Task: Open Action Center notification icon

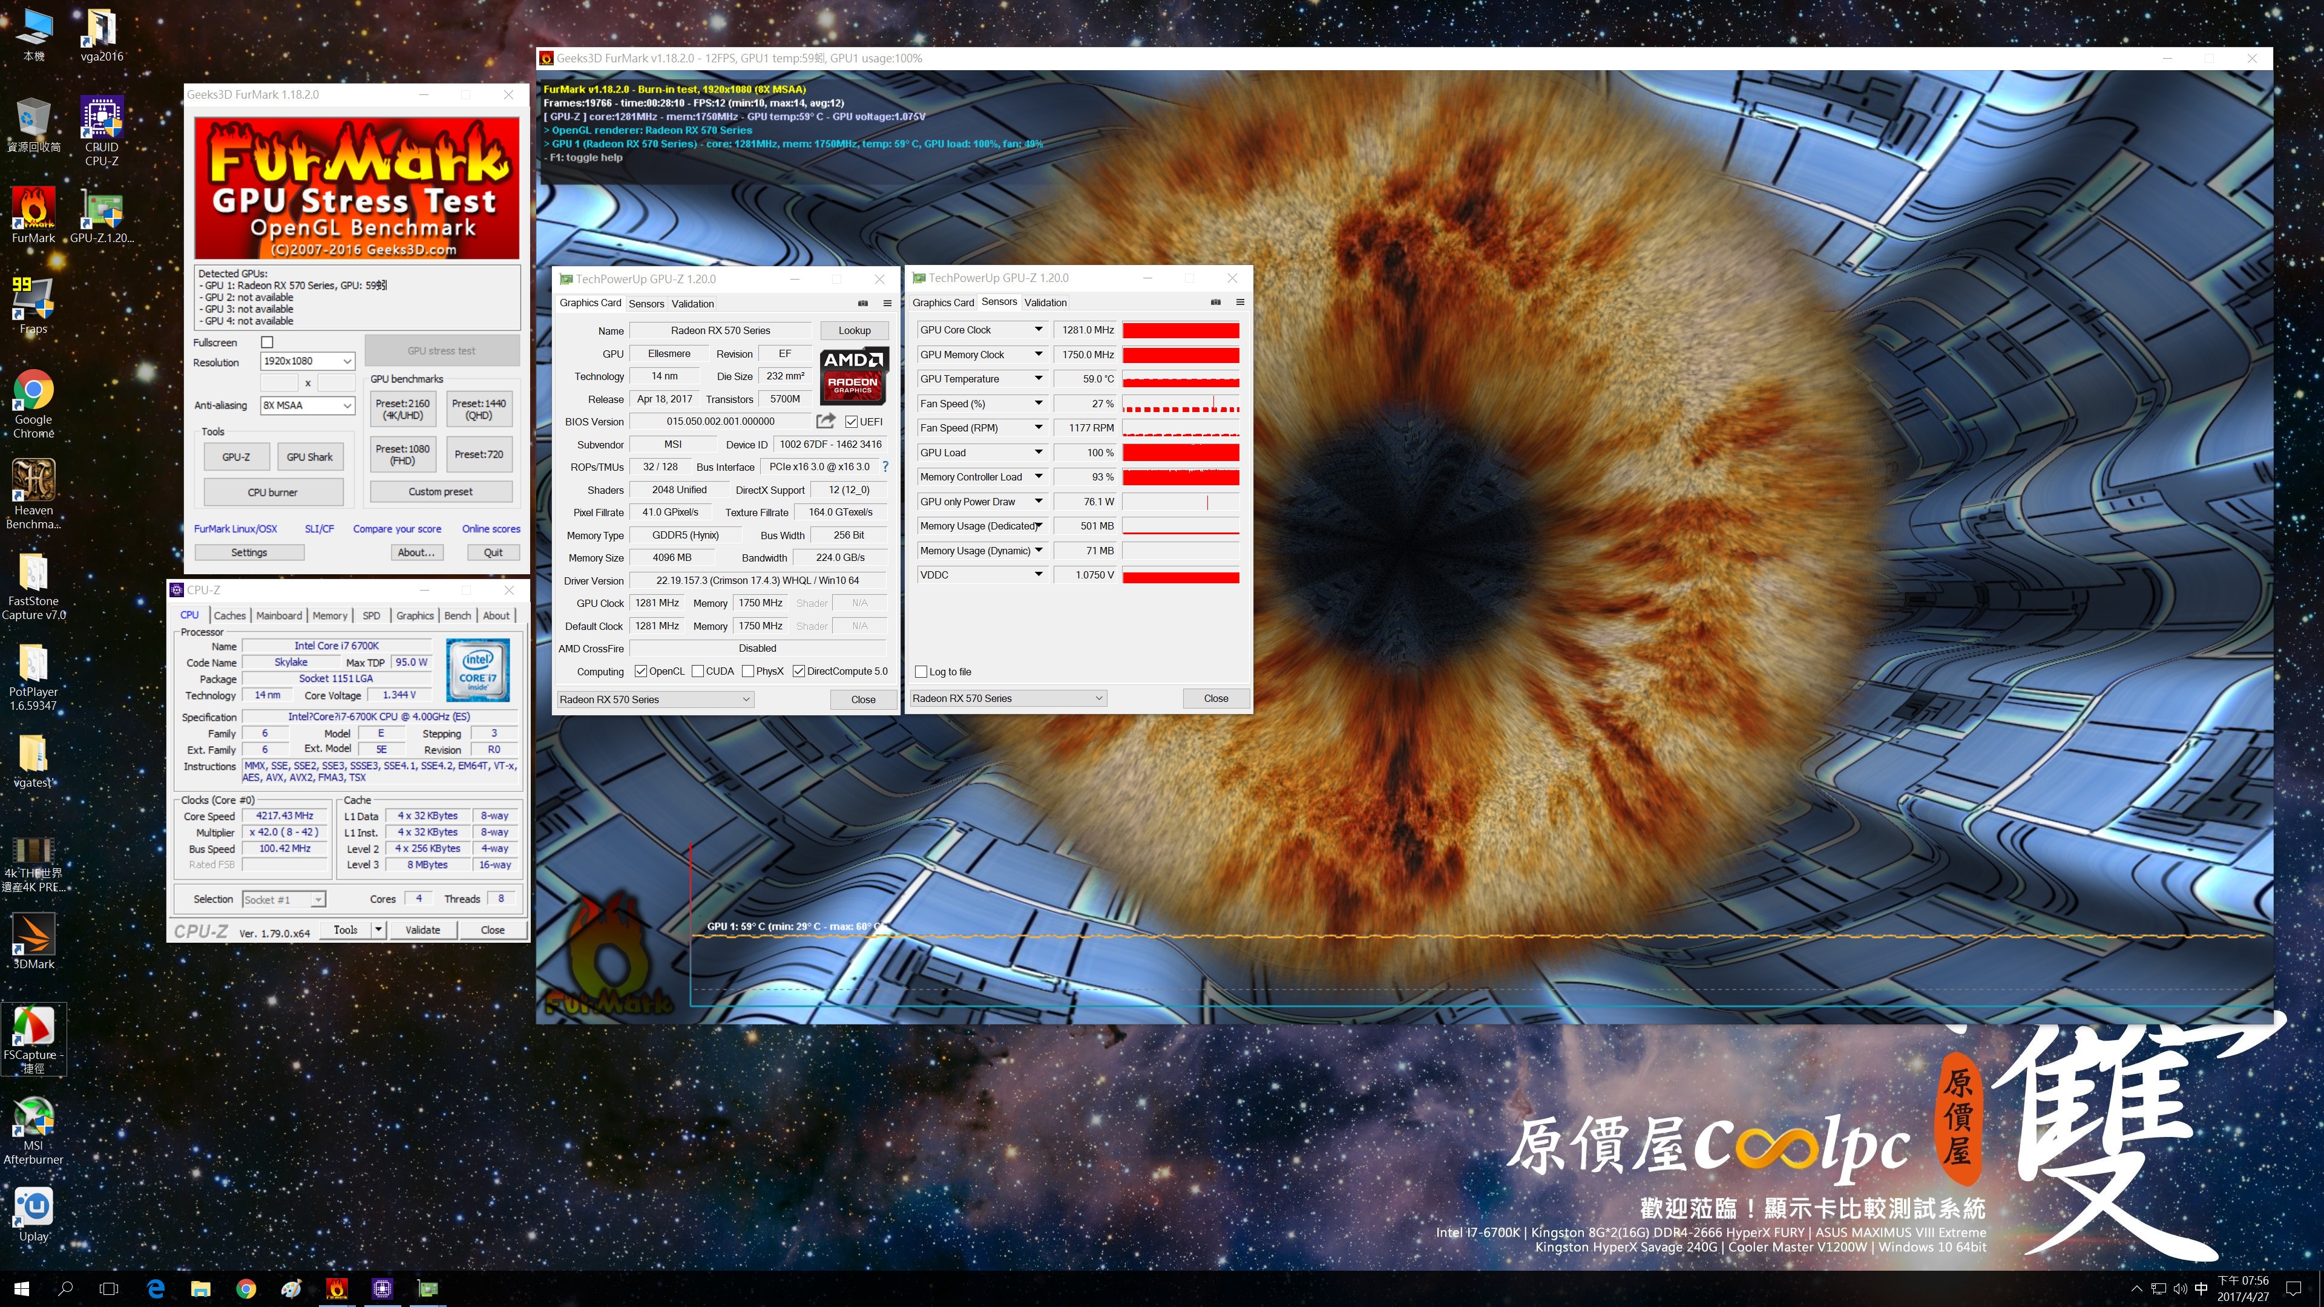Action: coord(2294,1289)
